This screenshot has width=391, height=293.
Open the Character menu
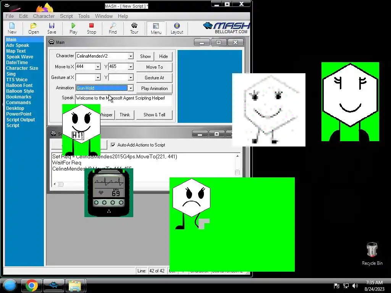click(44, 16)
